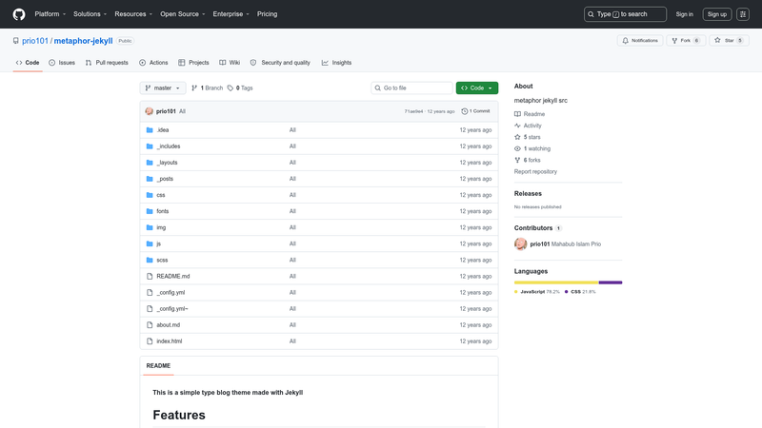Image resolution: width=762 pixels, height=428 pixels.
Task: Open the fonts folder icon
Action: pyautogui.click(x=150, y=211)
